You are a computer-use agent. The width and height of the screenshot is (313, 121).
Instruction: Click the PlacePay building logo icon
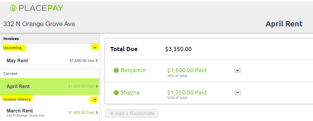pos(13,8)
